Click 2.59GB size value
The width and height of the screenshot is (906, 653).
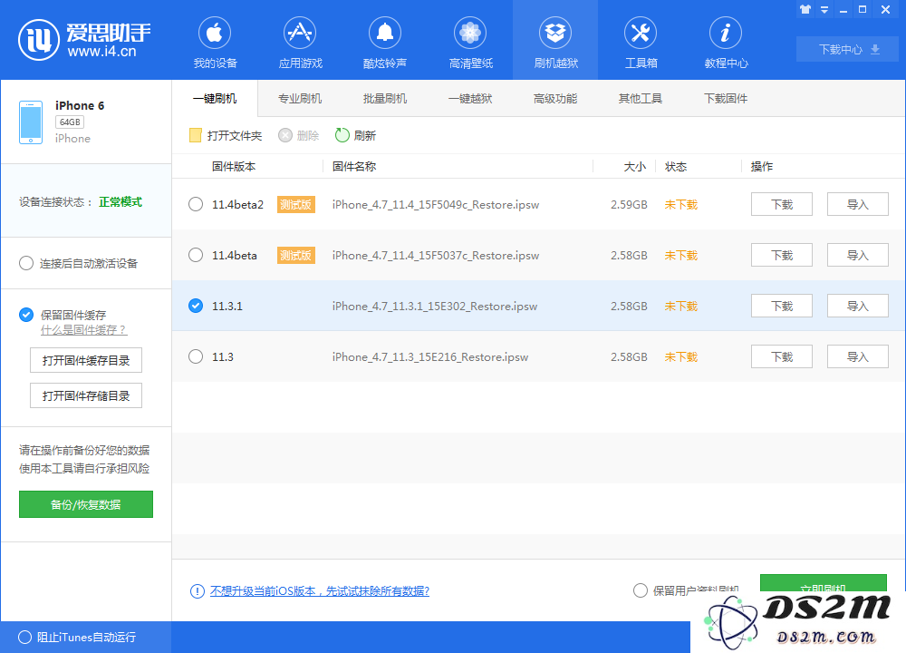pos(629,204)
